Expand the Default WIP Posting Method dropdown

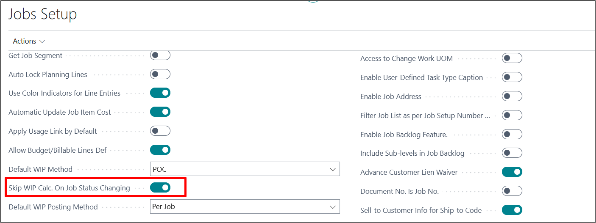pyautogui.click(x=245, y=207)
